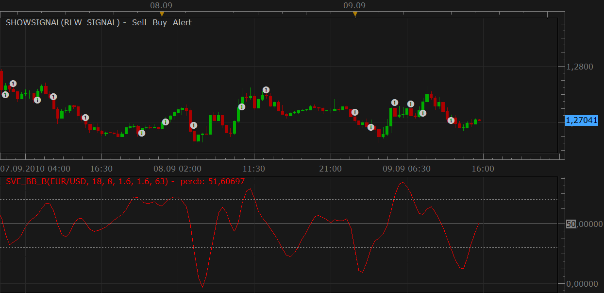Click the percb: 51,60697 value
604x293 pixels.
212,181
